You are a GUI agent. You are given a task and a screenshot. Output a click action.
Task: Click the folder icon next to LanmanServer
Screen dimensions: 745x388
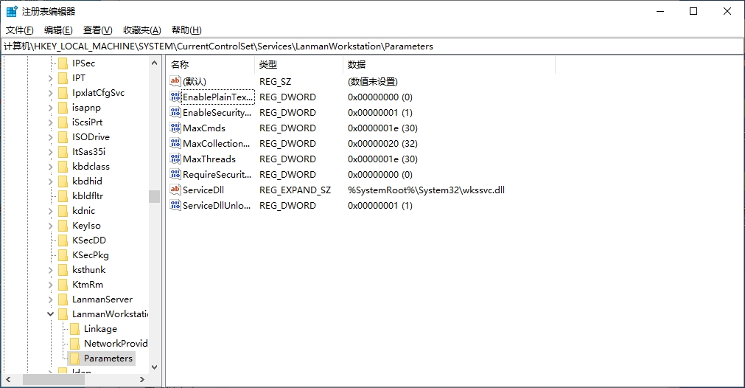pyautogui.click(x=63, y=299)
